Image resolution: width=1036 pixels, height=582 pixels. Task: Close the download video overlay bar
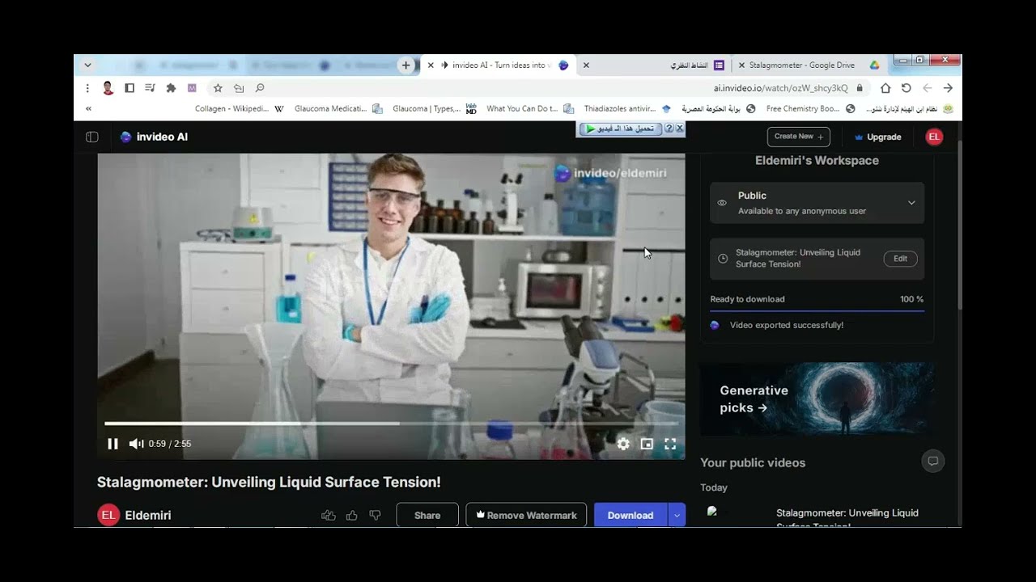point(680,129)
